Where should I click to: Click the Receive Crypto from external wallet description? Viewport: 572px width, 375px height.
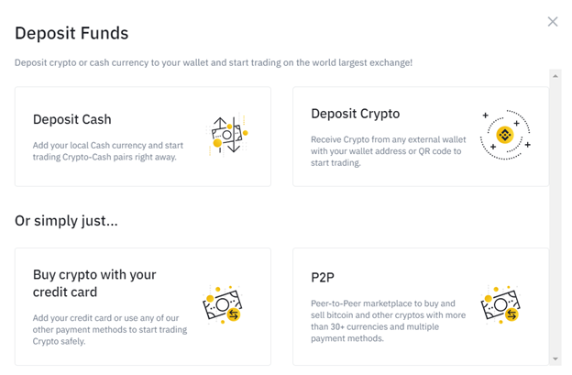pyautogui.click(x=388, y=151)
